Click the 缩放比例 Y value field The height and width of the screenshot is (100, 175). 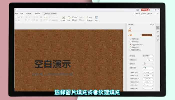148,82
